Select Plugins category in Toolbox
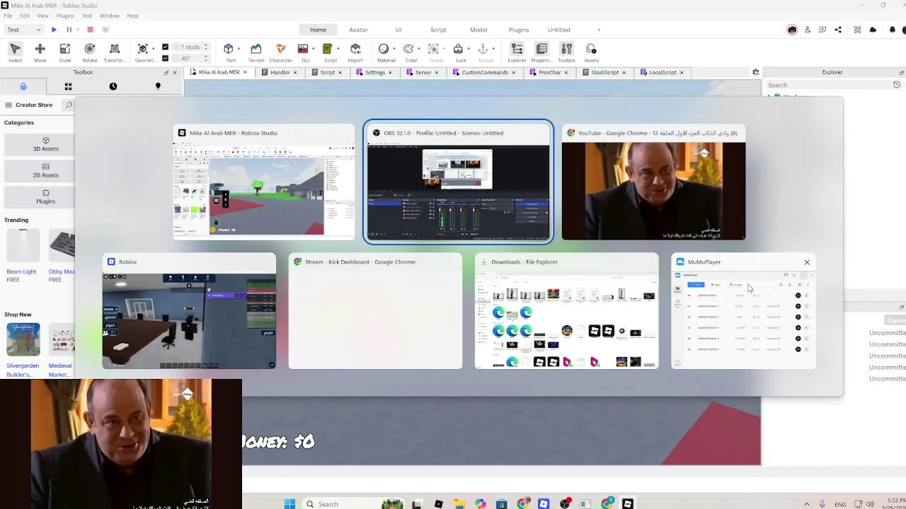906x509 pixels. 45,197
